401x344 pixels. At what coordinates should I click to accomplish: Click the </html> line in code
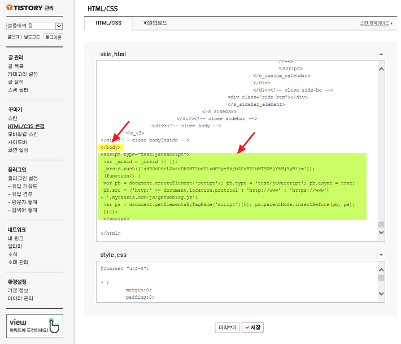(x=111, y=233)
